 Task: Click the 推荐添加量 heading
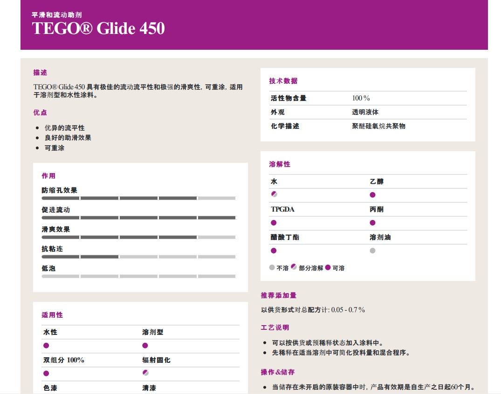pos(279,295)
